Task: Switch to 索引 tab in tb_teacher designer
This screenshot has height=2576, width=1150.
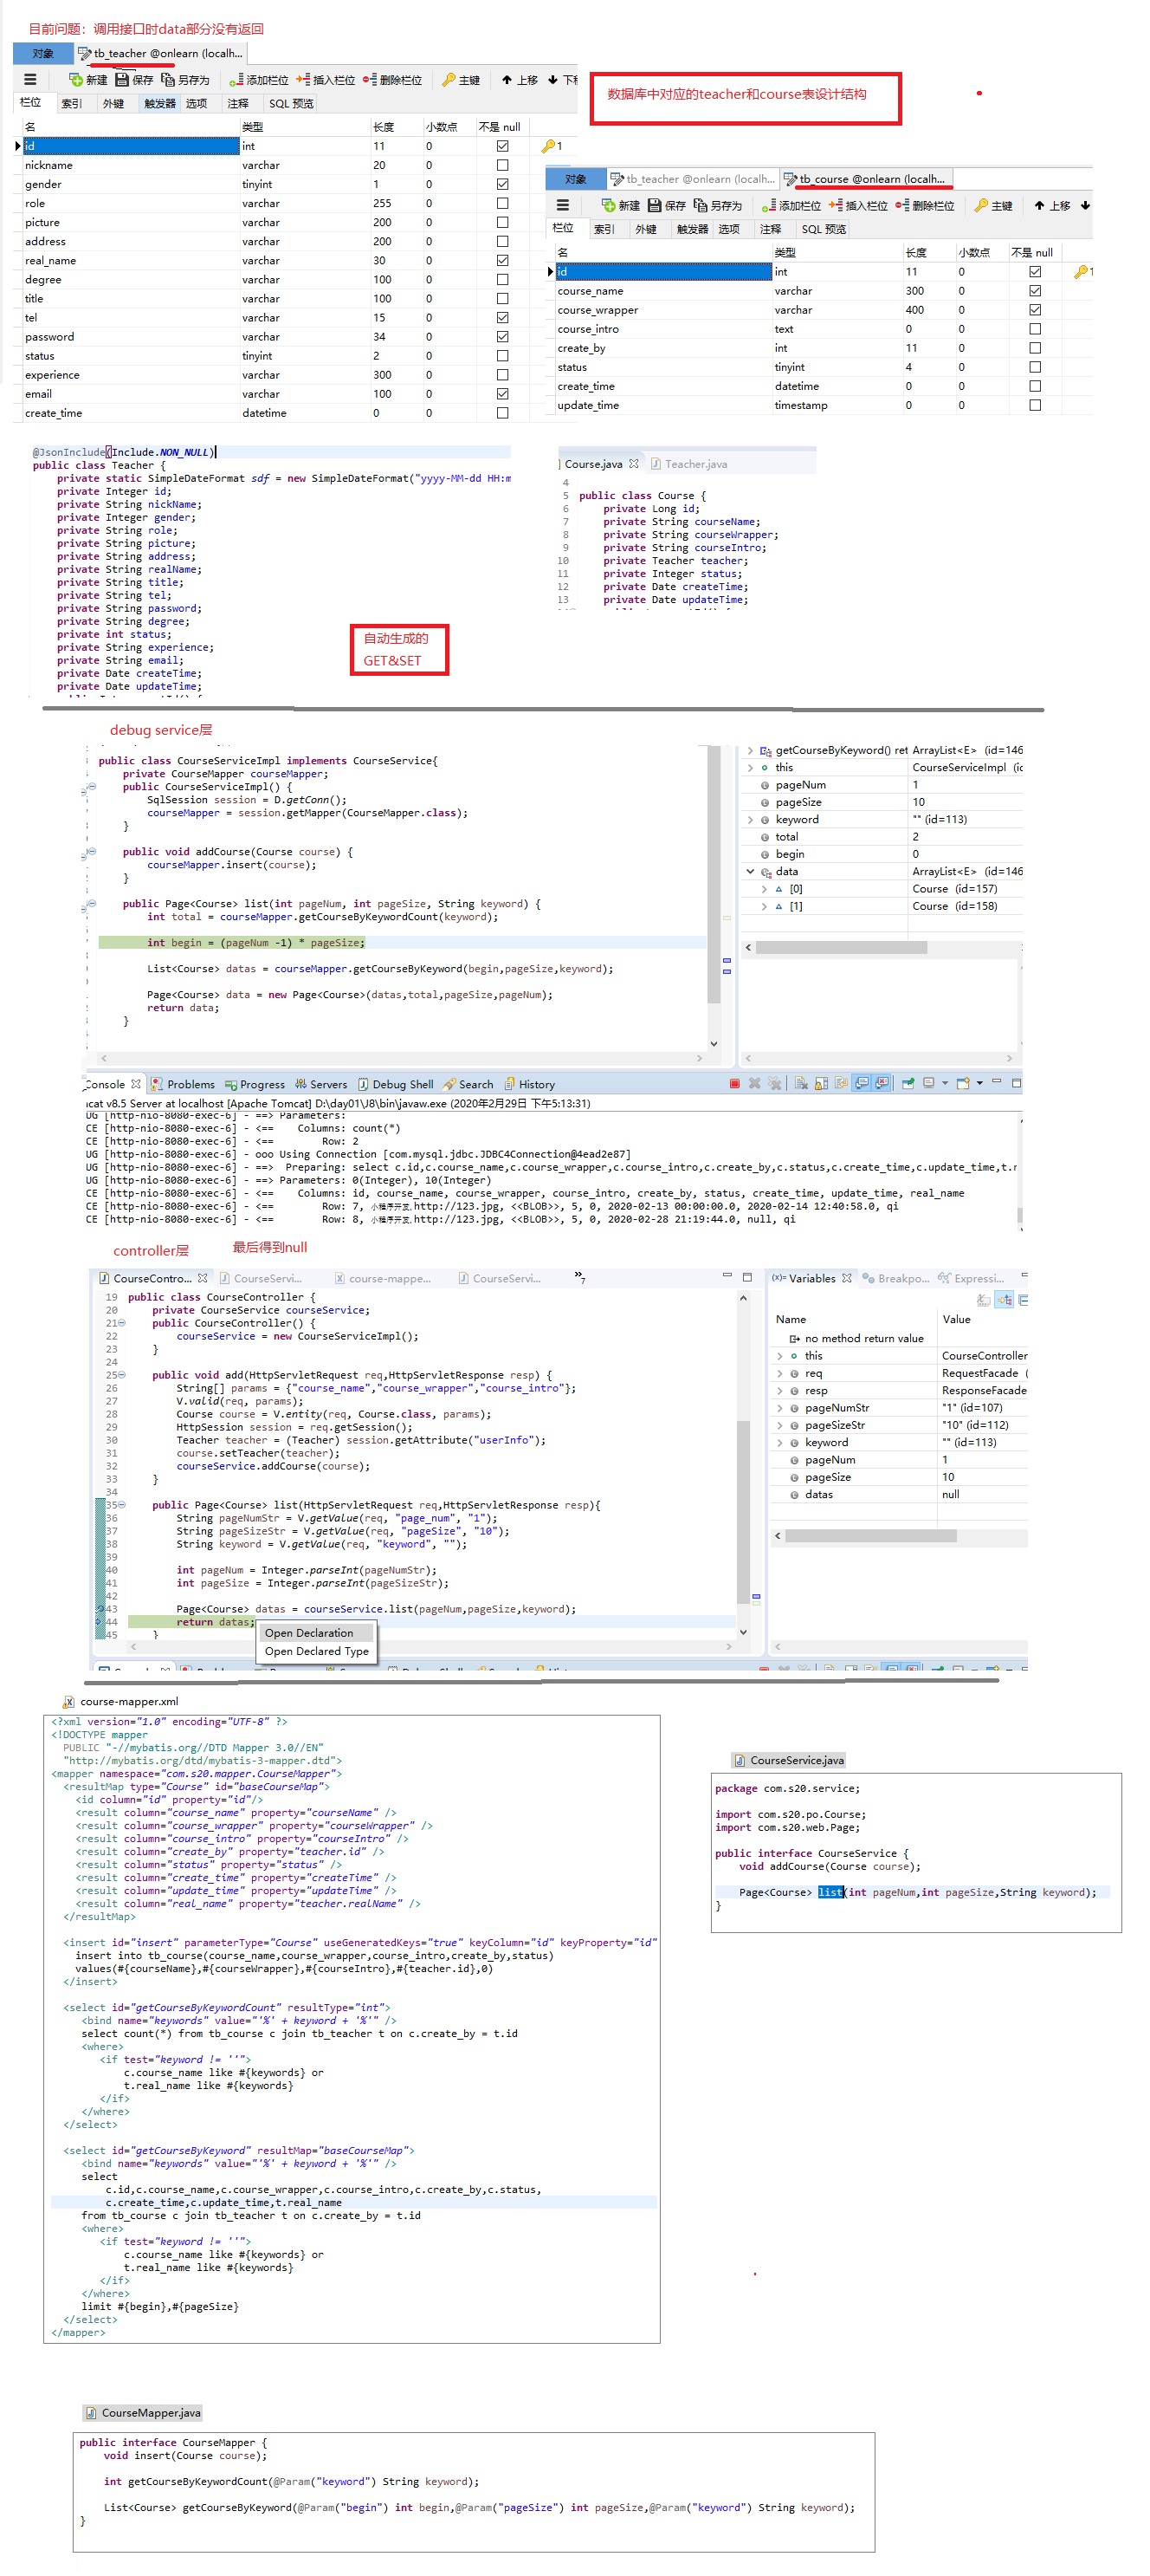Action: point(71,103)
